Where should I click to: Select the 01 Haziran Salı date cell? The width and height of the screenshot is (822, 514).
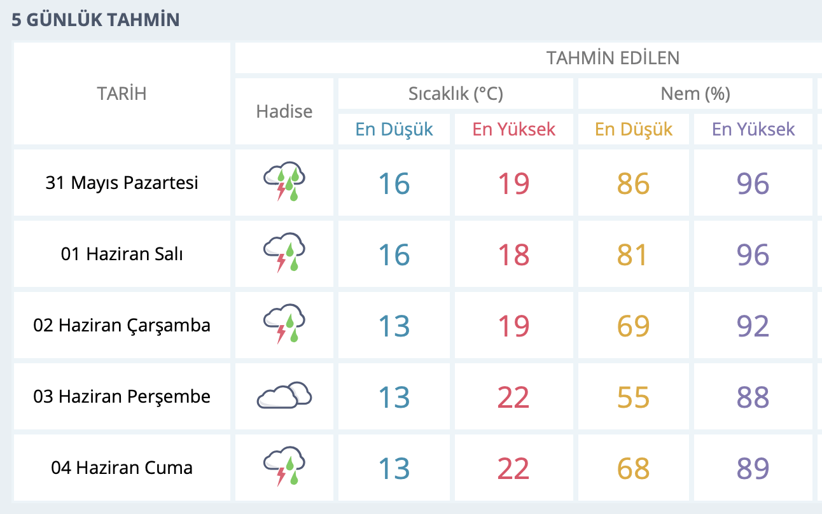(122, 254)
